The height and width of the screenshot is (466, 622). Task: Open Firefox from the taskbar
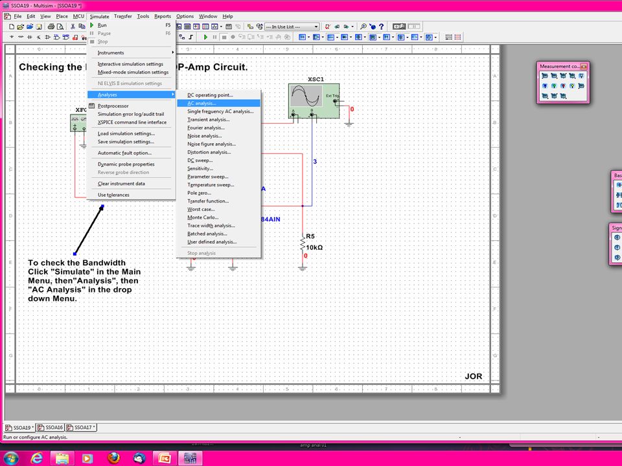pos(113,458)
